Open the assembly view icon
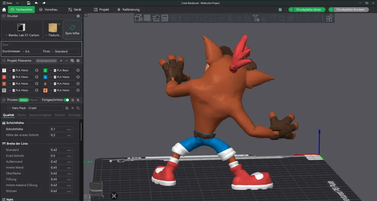 (x=329, y=18)
